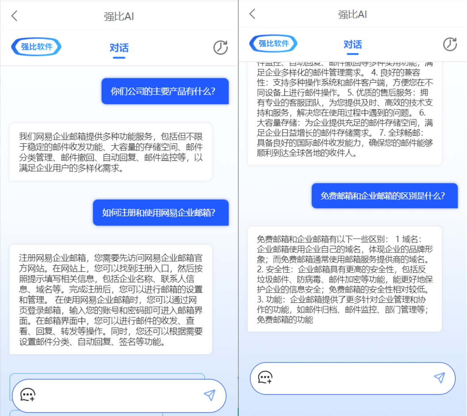Open chat history in the left panel
The image size is (467, 416).
[x=220, y=47]
